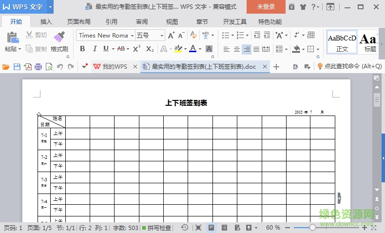Increase font size with A+ icon
Screen dimensions: 385x233
pyautogui.click(x=172, y=36)
